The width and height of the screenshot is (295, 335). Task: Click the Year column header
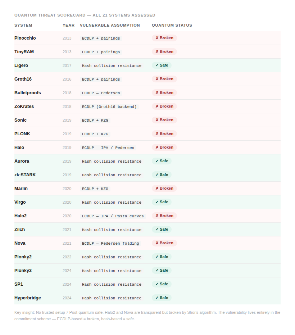pos(68,26)
